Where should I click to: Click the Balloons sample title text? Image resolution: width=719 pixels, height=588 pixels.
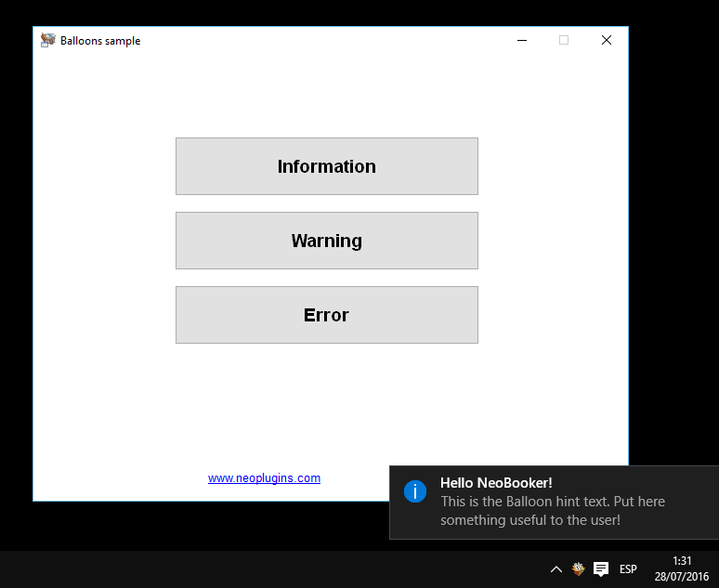100,41
